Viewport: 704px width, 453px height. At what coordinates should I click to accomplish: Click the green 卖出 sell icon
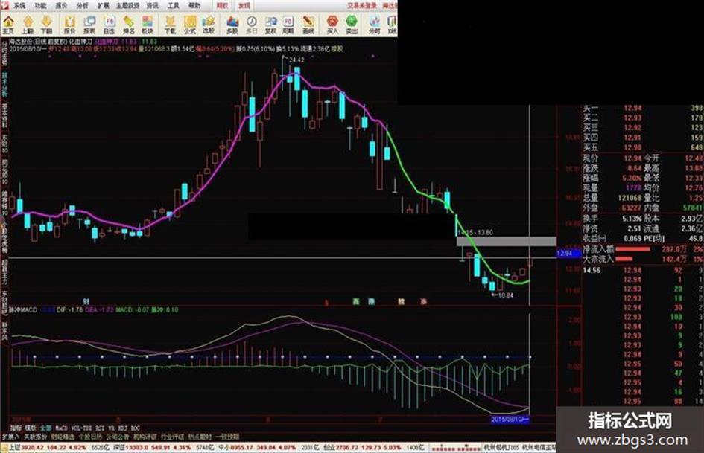click(x=352, y=25)
